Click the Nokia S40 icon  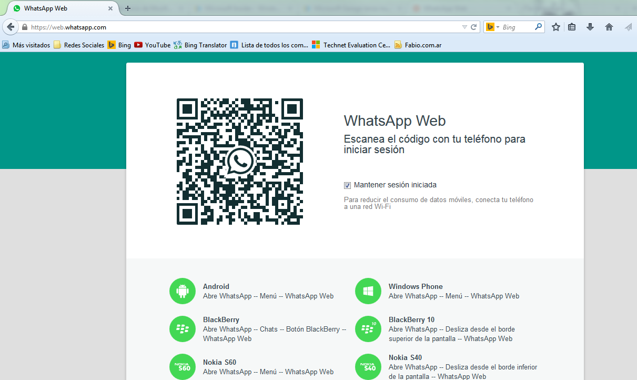368,367
